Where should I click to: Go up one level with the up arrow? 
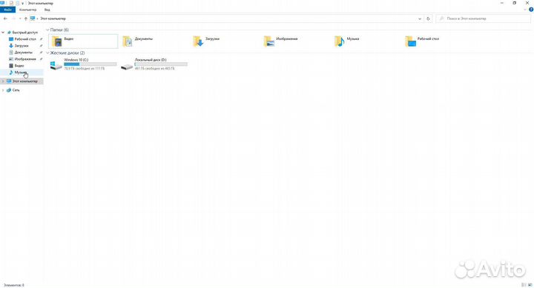click(x=26, y=19)
